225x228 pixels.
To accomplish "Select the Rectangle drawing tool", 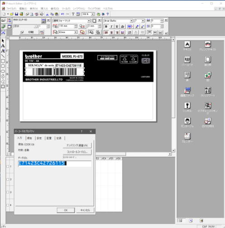I will [3, 61].
